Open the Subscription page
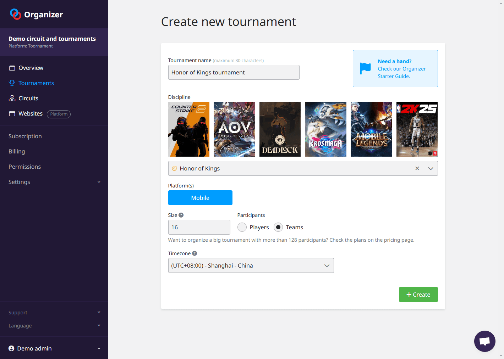Screen dimensions: 504x359 click(x=25, y=136)
